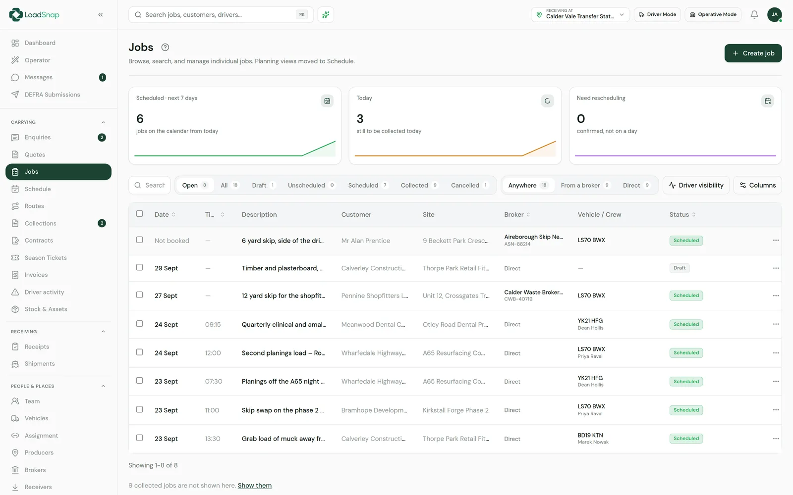This screenshot has width=793, height=495.
Task: Open the Receiving at site dropdown
Action: pyautogui.click(x=580, y=15)
